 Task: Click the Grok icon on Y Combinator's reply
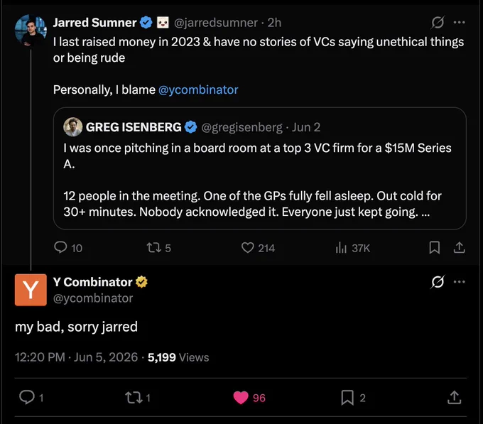coord(438,282)
